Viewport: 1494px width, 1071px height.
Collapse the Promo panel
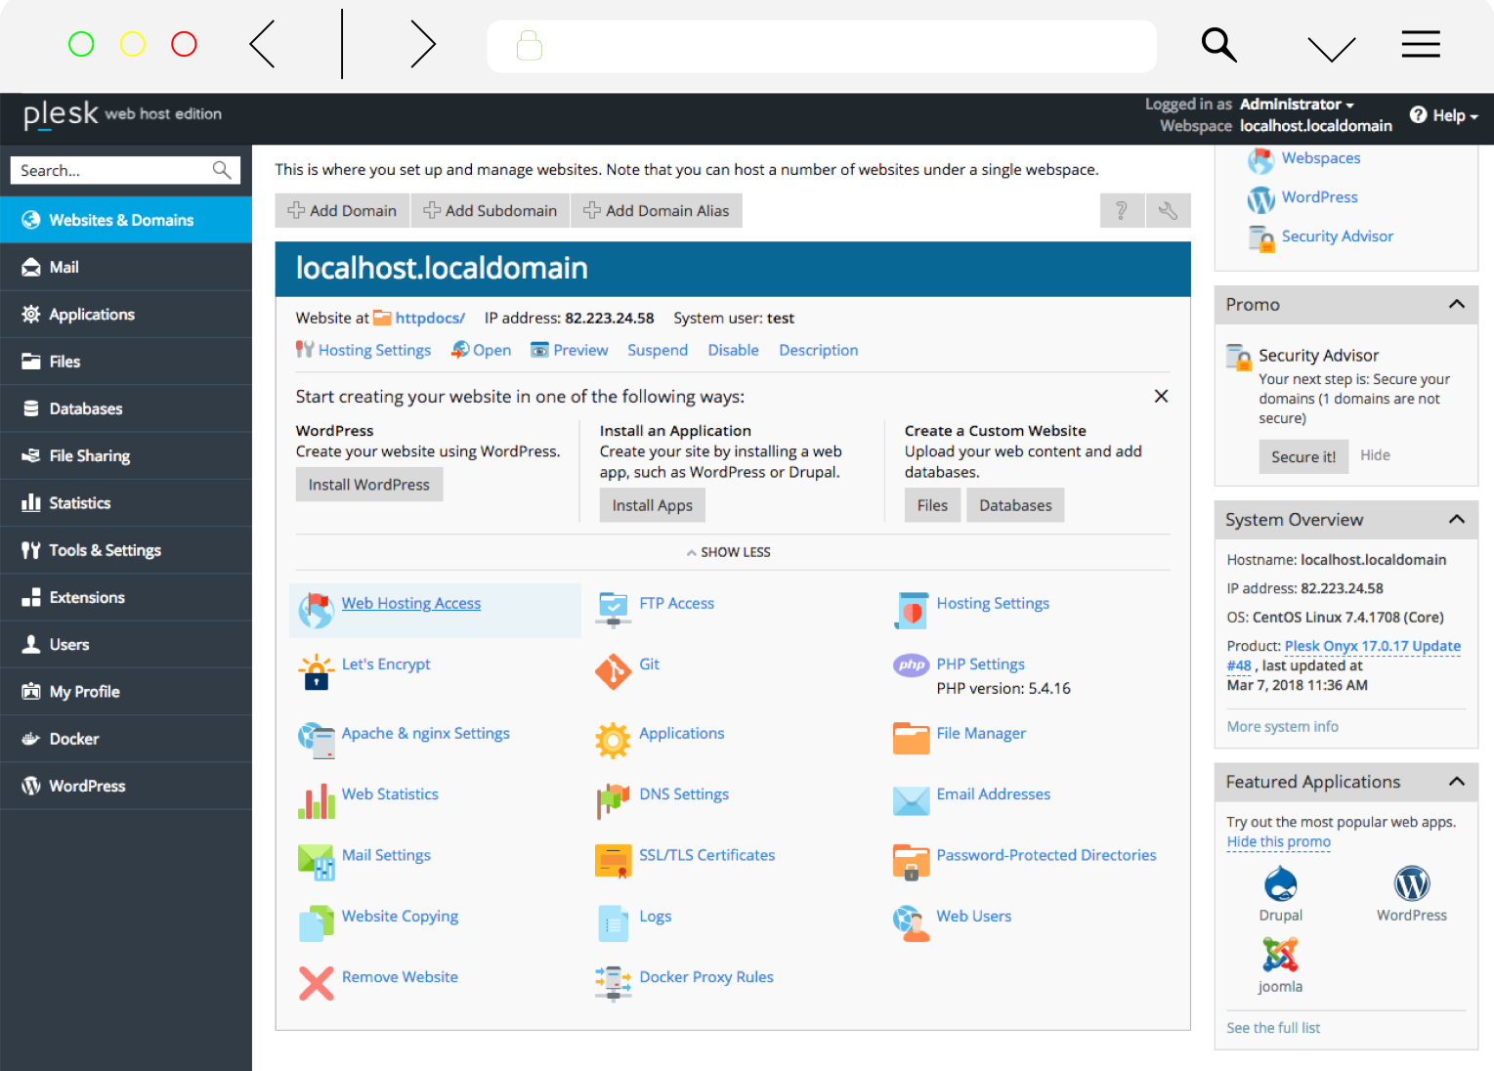pyautogui.click(x=1456, y=304)
